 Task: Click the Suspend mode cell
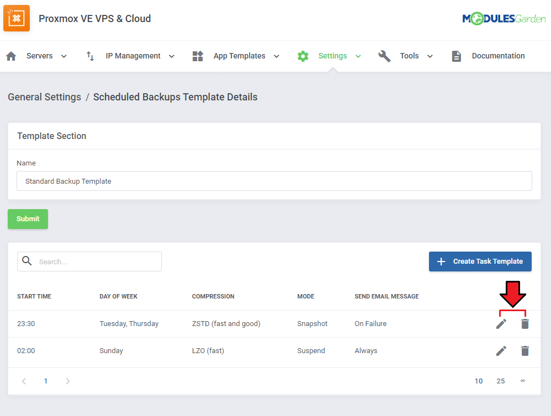(311, 351)
